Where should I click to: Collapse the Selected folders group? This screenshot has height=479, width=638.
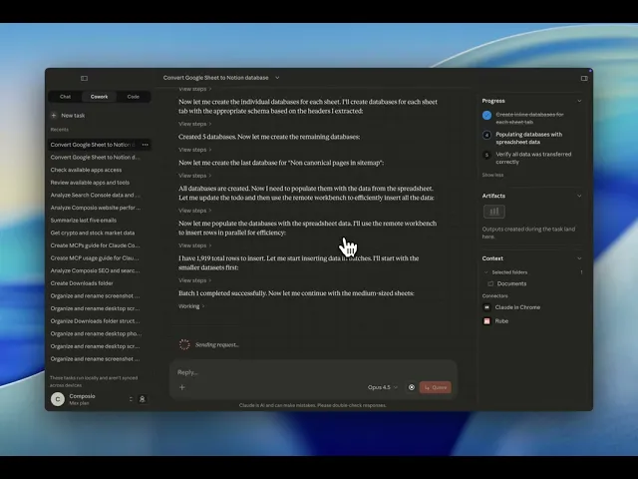pos(485,272)
